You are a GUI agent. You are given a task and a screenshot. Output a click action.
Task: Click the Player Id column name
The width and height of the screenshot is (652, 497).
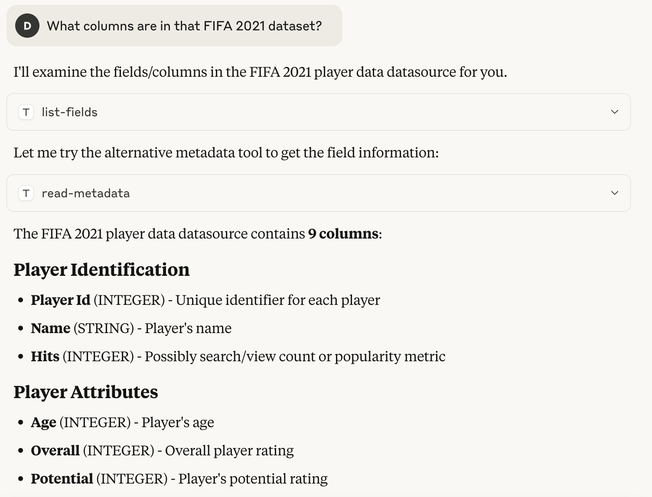pyautogui.click(x=60, y=300)
